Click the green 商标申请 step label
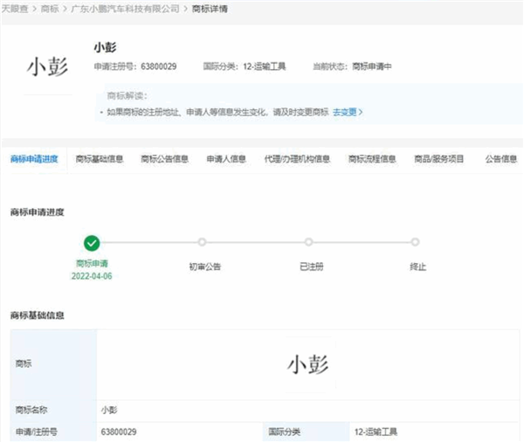Screen dimensions: 524x442 coord(92,264)
